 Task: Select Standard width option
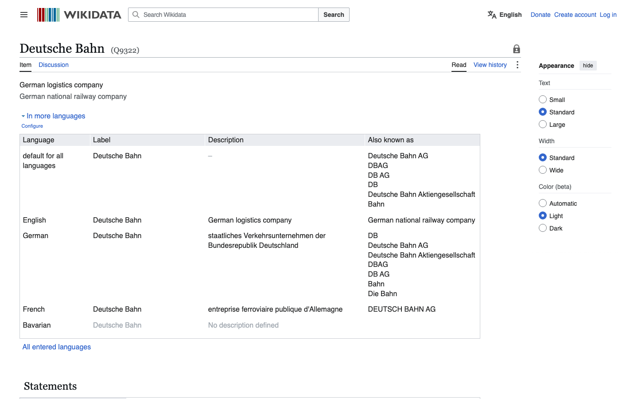pos(543,157)
